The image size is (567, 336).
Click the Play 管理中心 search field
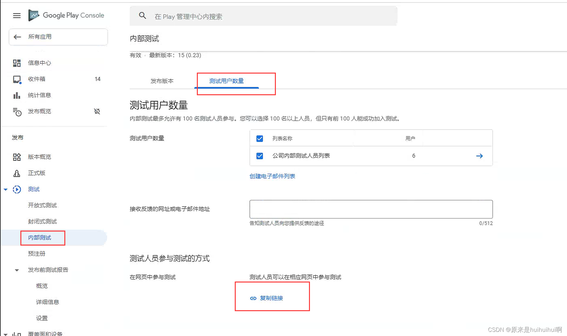(x=263, y=16)
